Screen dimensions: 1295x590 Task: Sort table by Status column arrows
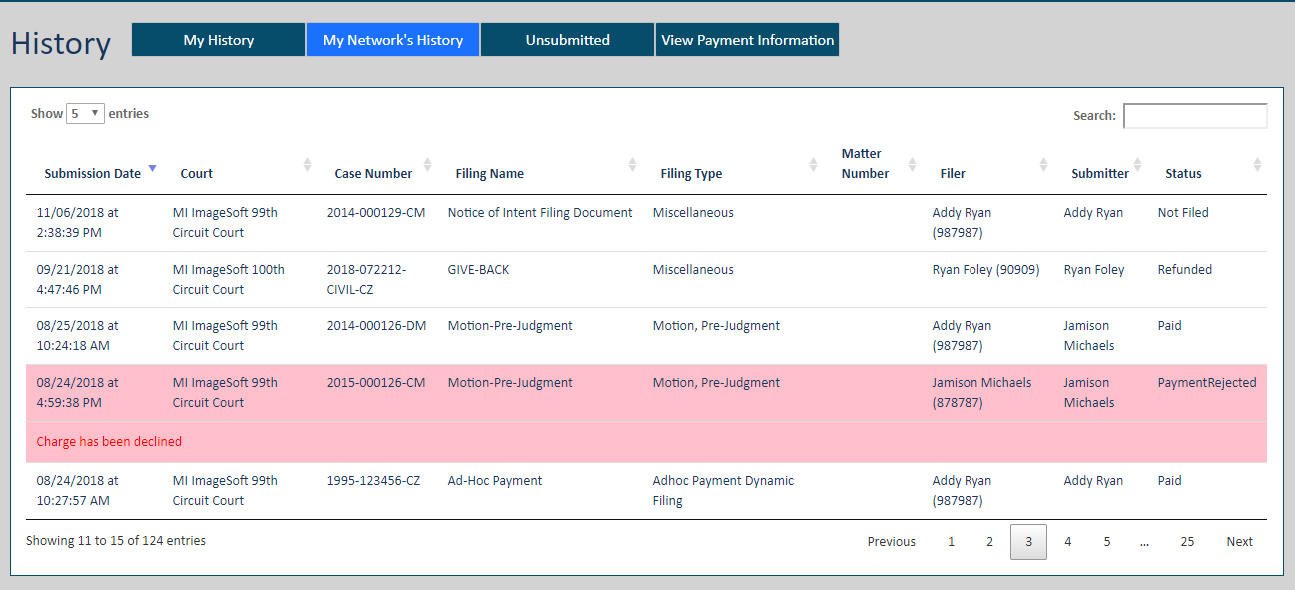pyautogui.click(x=1257, y=164)
